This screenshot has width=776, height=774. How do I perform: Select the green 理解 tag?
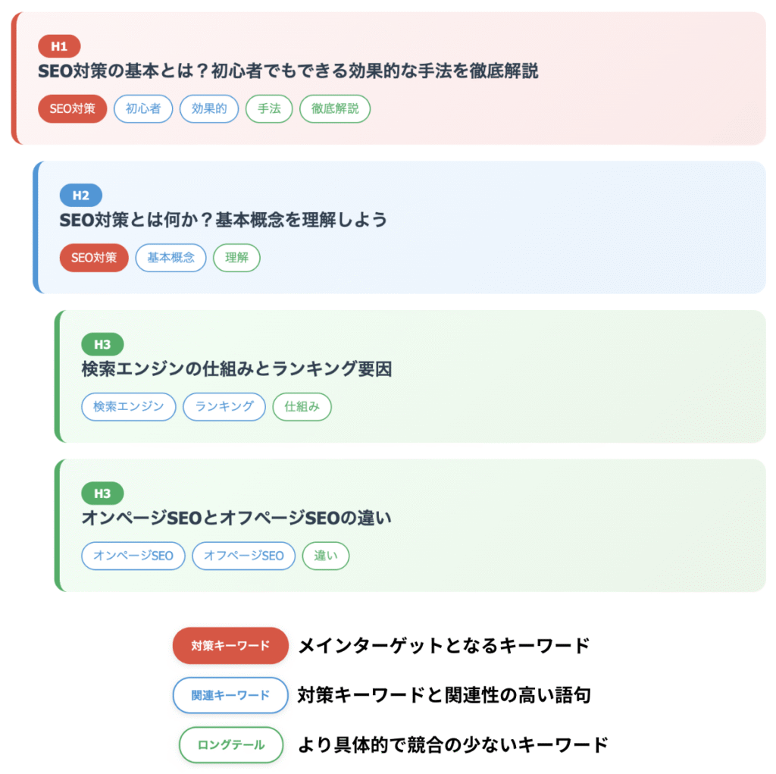(x=236, y=258)
